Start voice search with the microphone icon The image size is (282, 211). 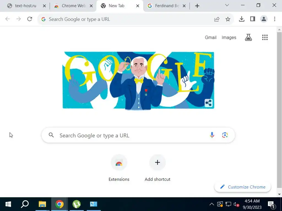[212, 135]
